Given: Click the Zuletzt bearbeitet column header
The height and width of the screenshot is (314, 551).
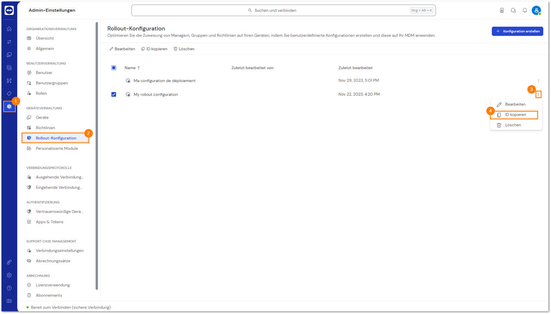Looking at the screenshot, I should [x=356, y=68].
